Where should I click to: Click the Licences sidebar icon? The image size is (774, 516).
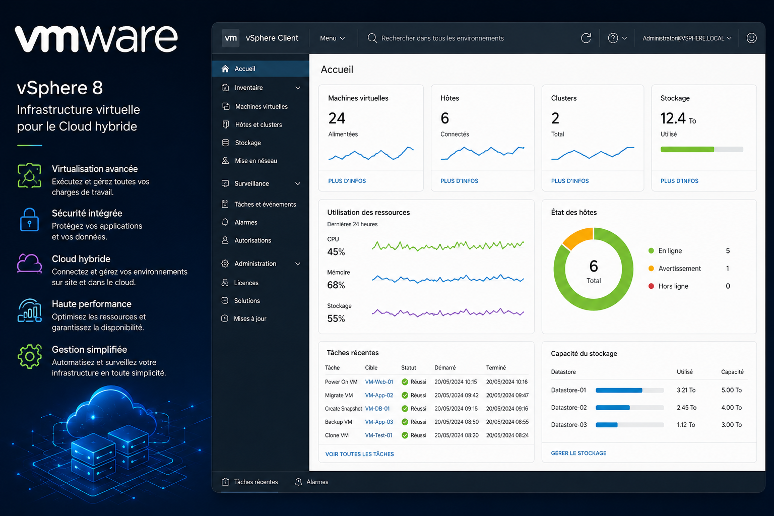coord(225,283)
